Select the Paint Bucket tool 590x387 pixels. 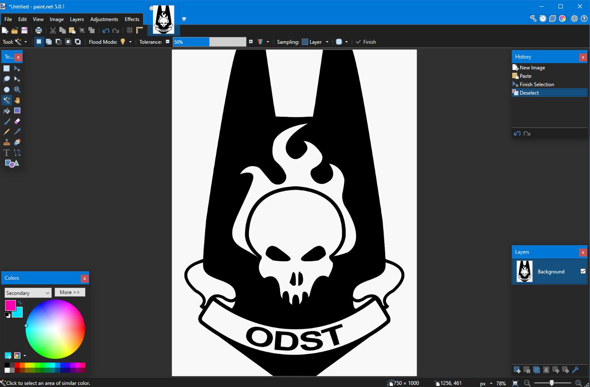(x=7, y=111)
